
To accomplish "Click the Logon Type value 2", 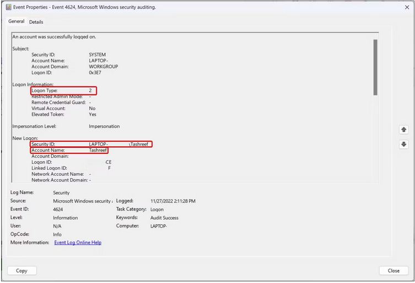I will [90, 91].
